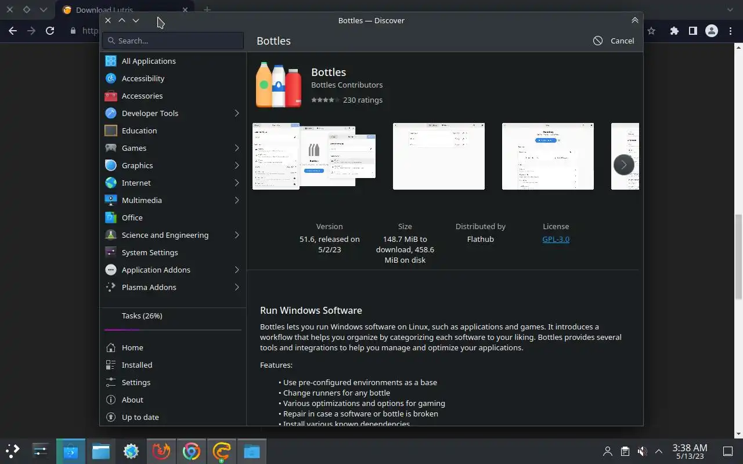Click the Multimedia category icon
743x464 pixels.
pyautogui.click(x=111, y=200)
